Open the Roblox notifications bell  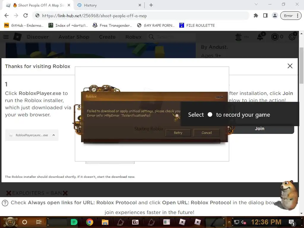(x=260, y=37)
